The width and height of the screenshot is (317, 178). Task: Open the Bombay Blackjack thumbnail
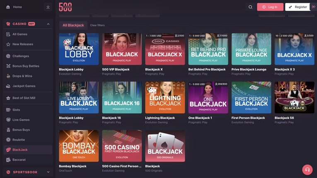point(79,146)
